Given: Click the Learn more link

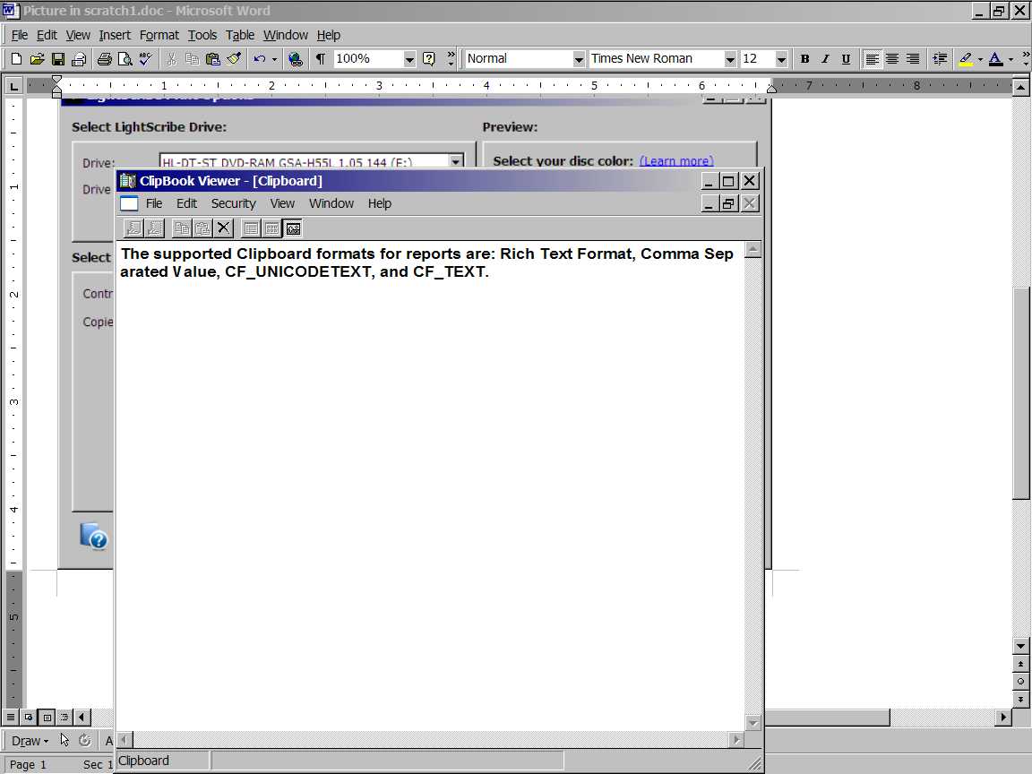Looking at the screenshot, I should 676,161.
